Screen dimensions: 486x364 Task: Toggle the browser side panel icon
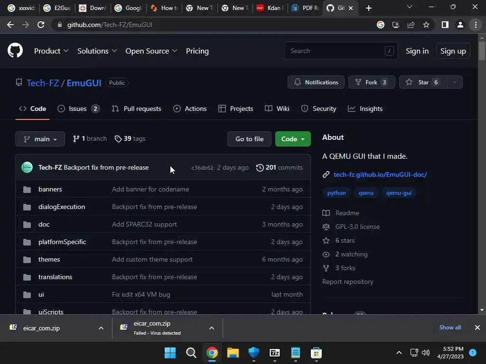pos(445,25)
